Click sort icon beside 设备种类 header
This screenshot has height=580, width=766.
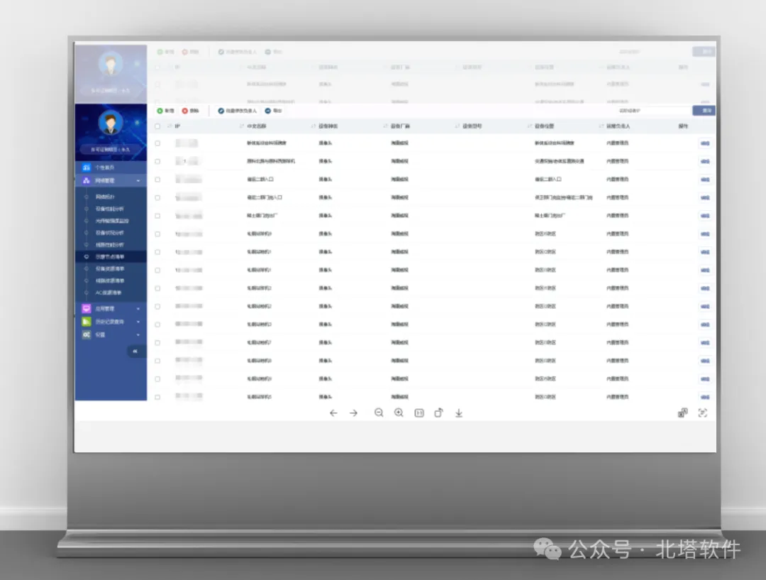[x=313, y=126]
